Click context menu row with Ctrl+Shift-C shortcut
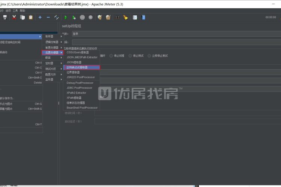This screenshot has width=281, height=187. (x=21, y=78)
